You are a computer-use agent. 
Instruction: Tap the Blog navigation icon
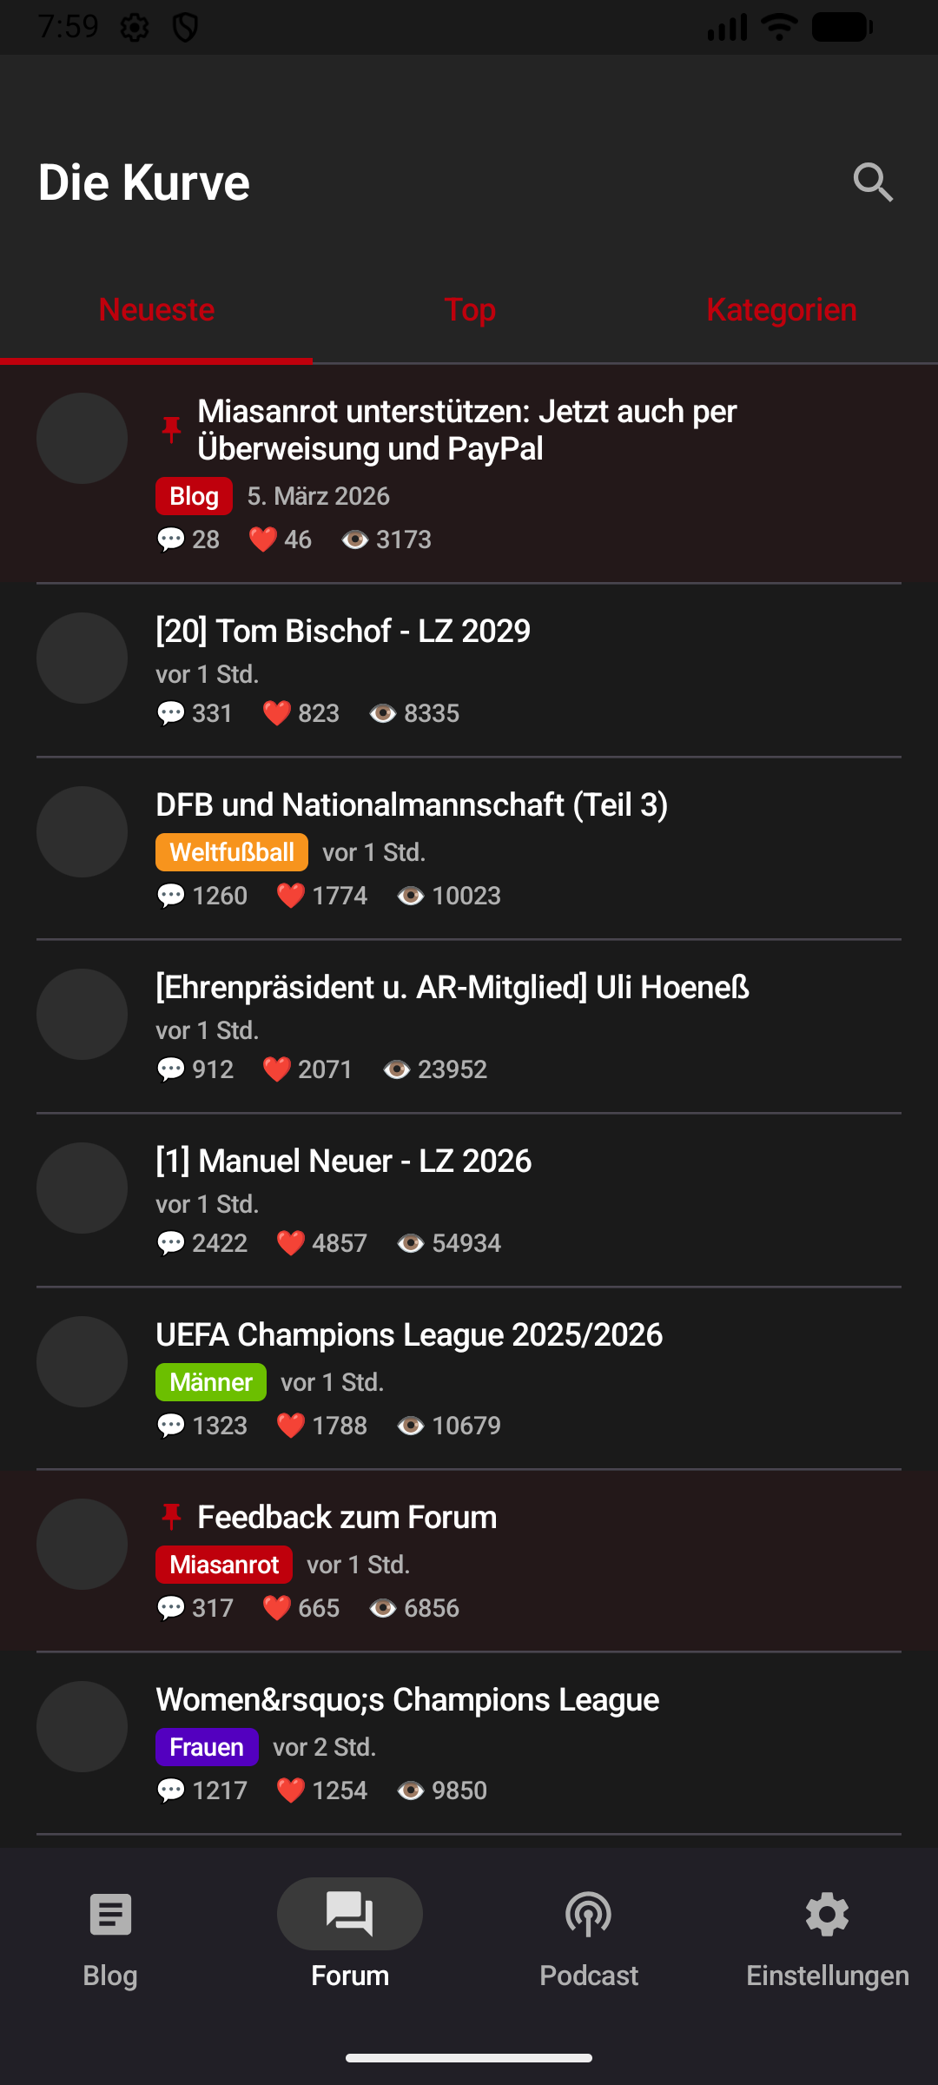point(110,1915)
